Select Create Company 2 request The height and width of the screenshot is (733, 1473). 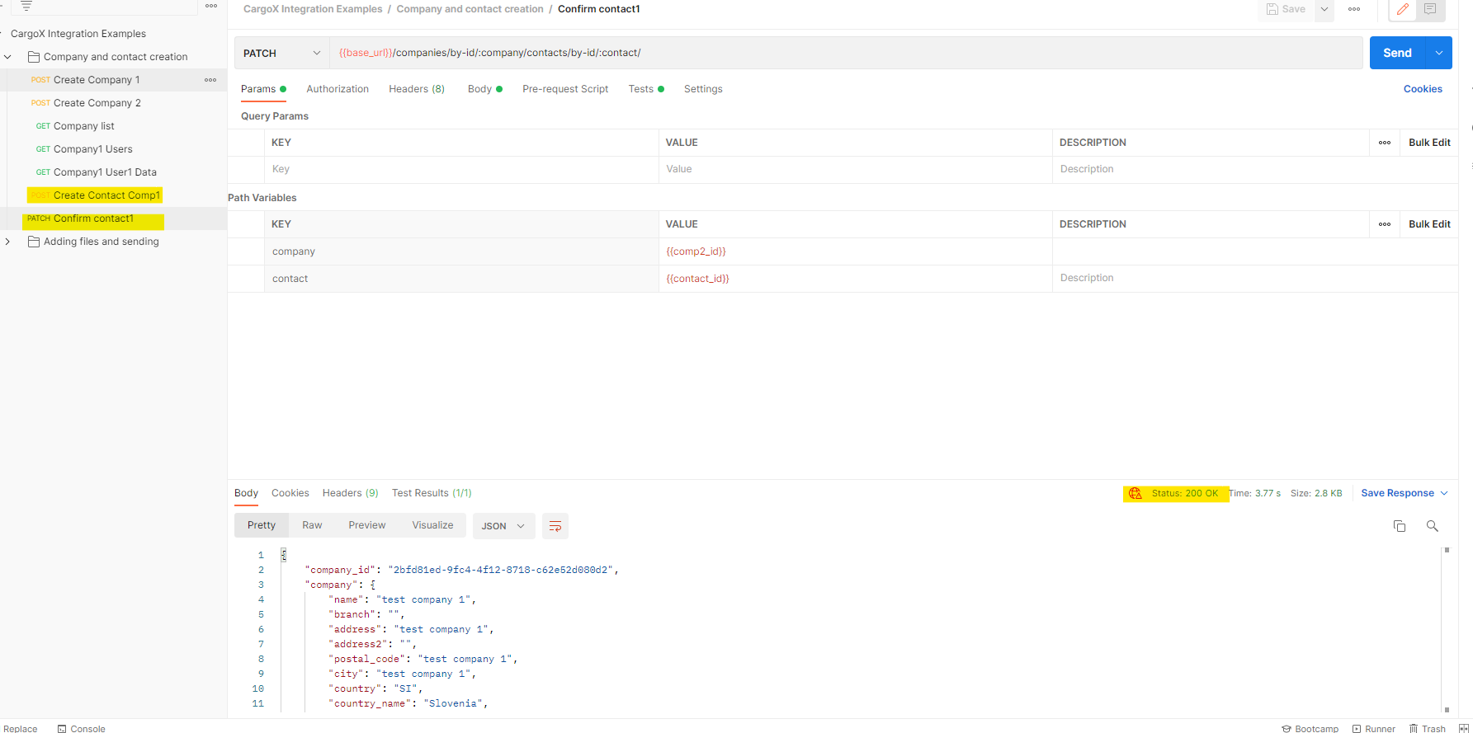pos(97,103)
